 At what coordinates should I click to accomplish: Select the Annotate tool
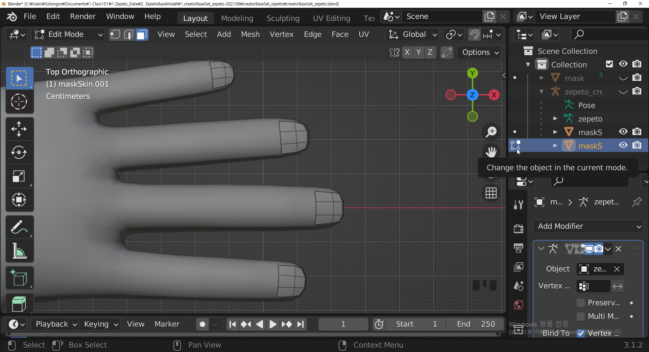(19, 227)
